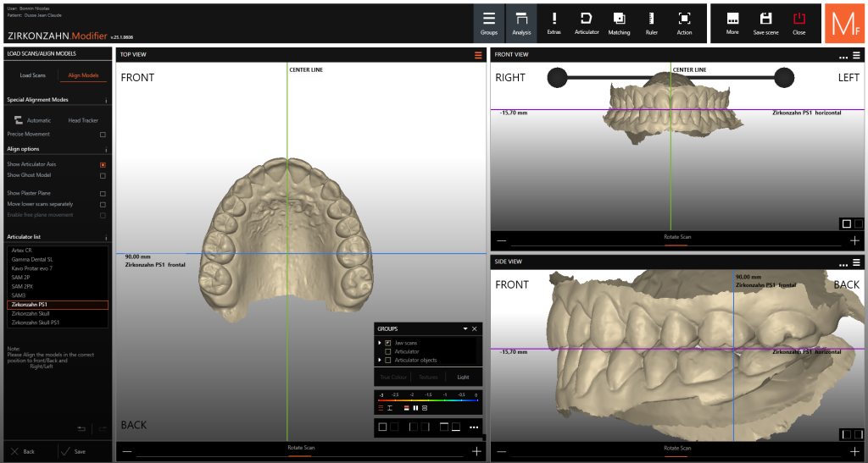Click the Automatic alignment label

tap(39, 120)
